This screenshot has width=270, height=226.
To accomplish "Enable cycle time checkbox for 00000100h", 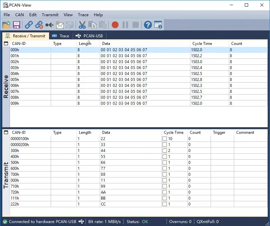I will click(x=165, y=139).
